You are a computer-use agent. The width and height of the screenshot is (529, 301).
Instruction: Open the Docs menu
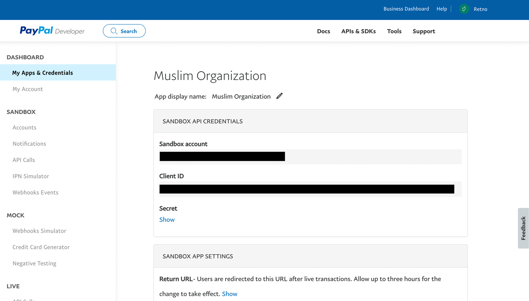coord(323,31)
